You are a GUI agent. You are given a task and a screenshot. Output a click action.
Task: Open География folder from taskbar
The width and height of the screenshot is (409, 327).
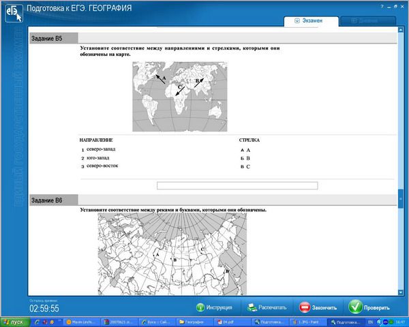point(193,322)
